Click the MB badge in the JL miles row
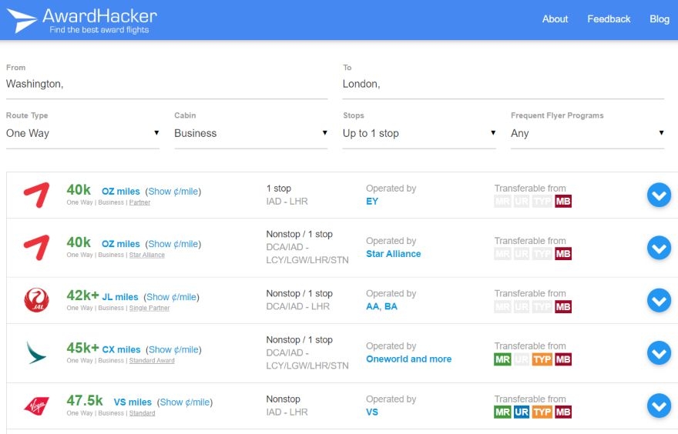This screenshot has height=434, width=678. (563, 306)
